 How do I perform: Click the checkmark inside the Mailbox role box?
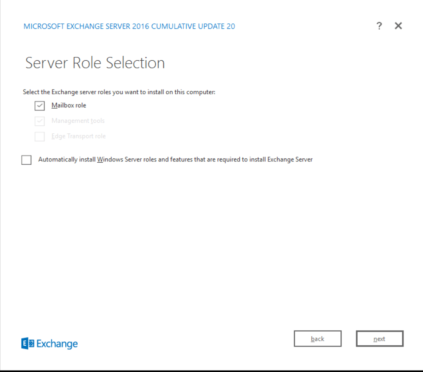pyautogui.click(x=40, y=106)
